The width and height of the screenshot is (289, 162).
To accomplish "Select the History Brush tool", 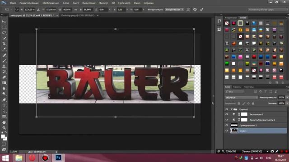I will point(4,72).
